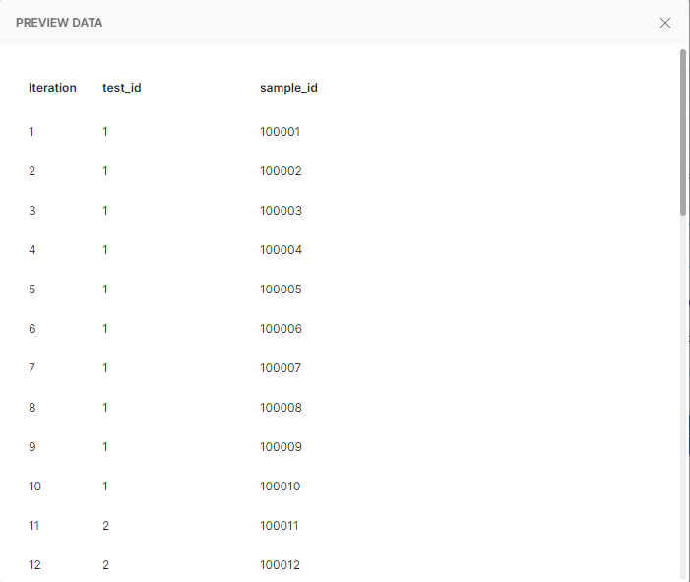690x582 pixels.
Task: Select sample_id value 100012
Action: (280, 565)
